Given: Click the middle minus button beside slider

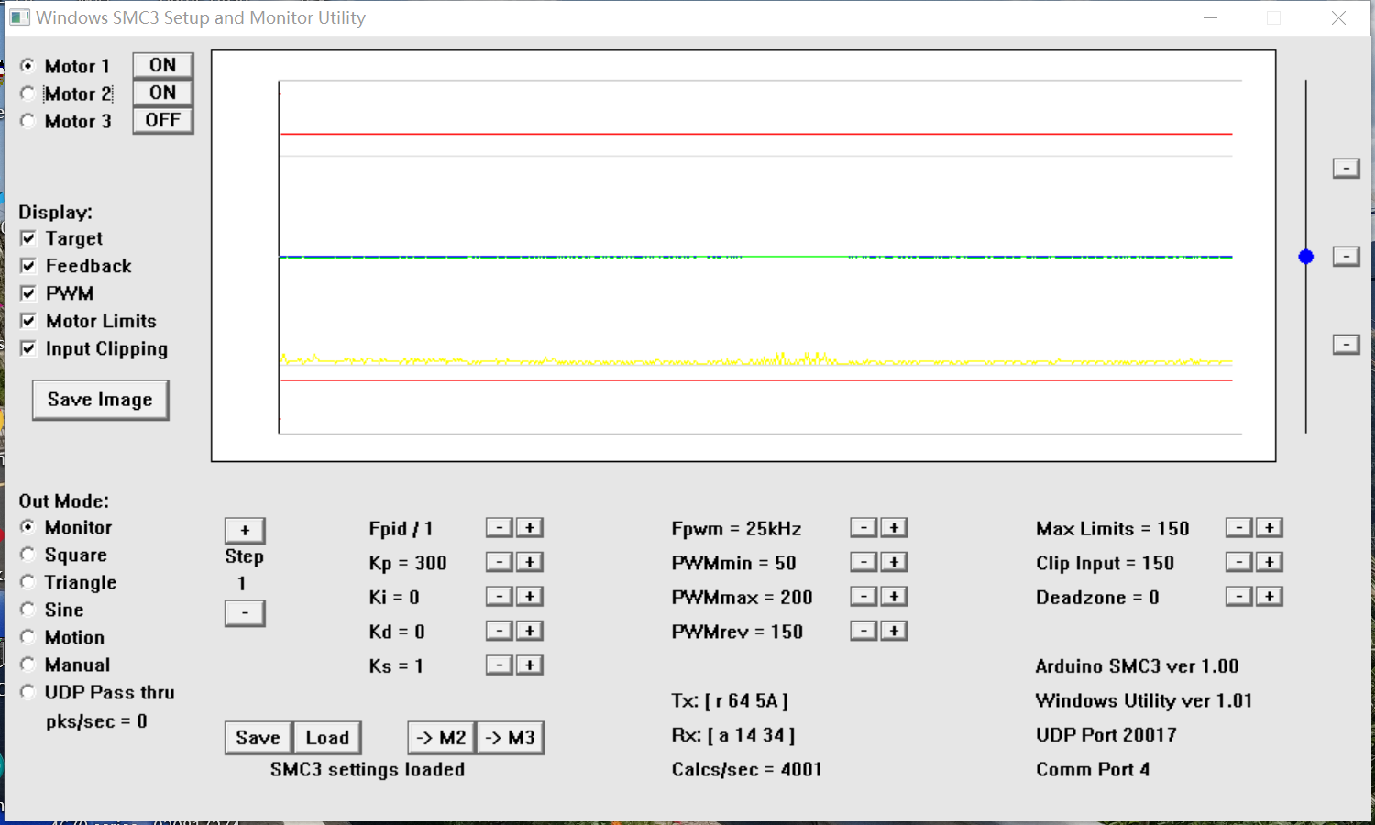Looking at the screenshot, I should click(x=1346, y=256).
